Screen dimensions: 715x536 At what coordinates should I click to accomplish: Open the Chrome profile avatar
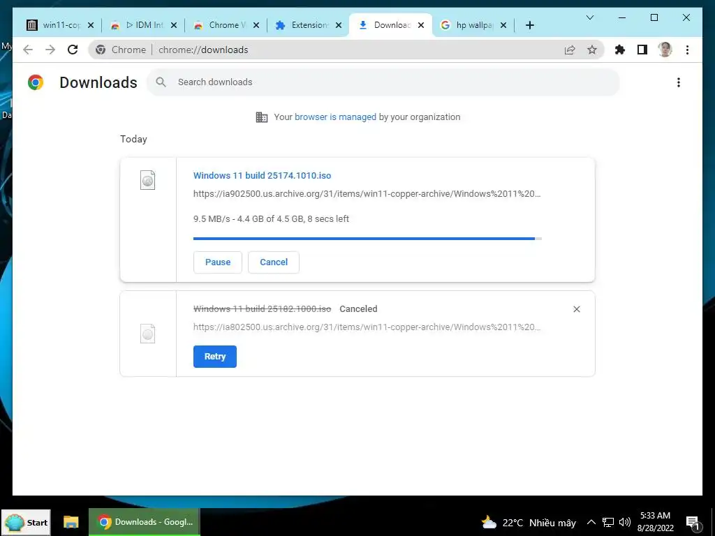(665, 50)
